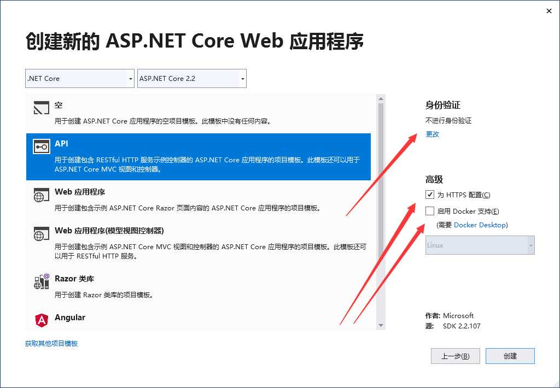Click the SDK 2.2.107 source text
Image resolution: width=560 pixels, height=388 pixels.
tap(462, 326)
